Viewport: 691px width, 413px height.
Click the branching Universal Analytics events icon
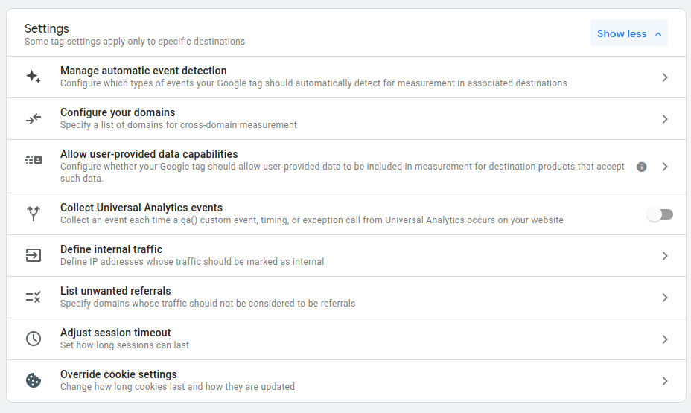click(34, 214)
